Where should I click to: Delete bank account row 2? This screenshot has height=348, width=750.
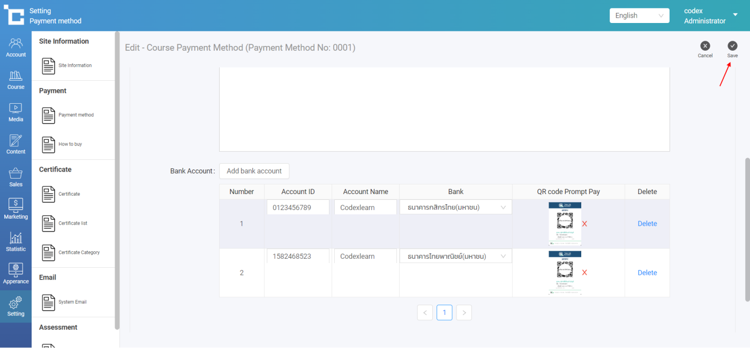(x=647, y=273)
